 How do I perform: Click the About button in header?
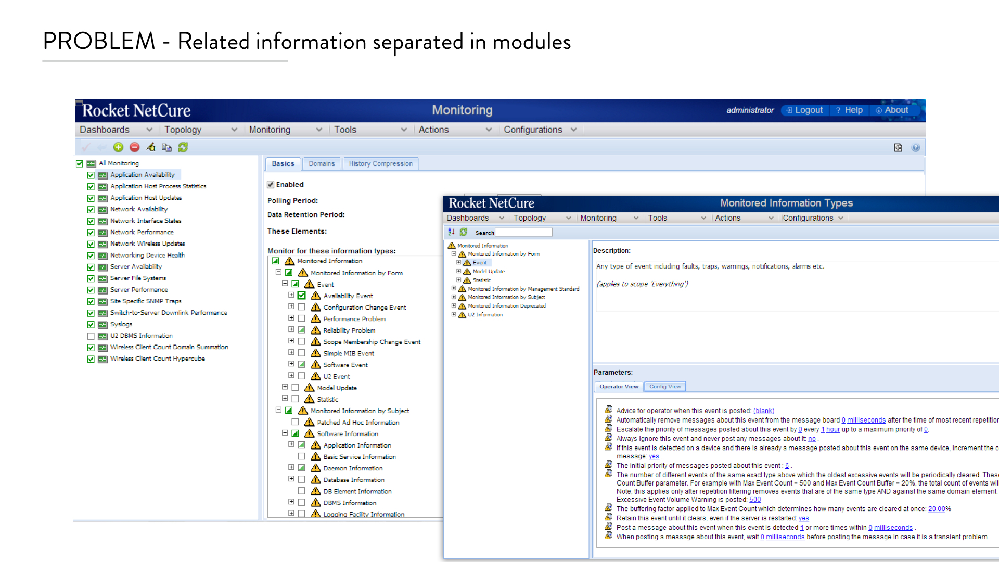click(892, 110)
